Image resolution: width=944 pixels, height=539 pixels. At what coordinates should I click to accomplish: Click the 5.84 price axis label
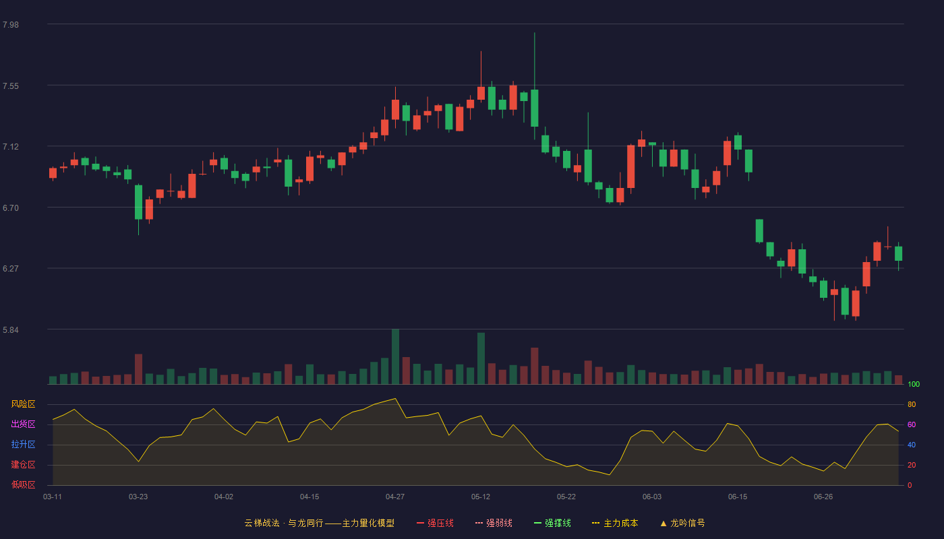point(11,330)
